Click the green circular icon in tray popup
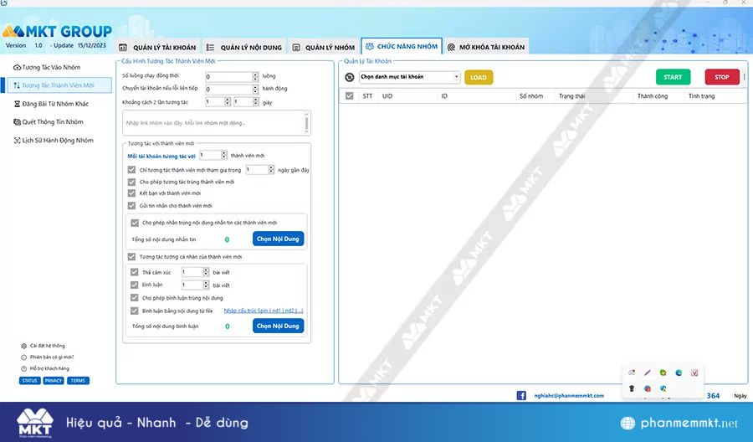This screenshot has width=753, height=442. tap(663, 373)
